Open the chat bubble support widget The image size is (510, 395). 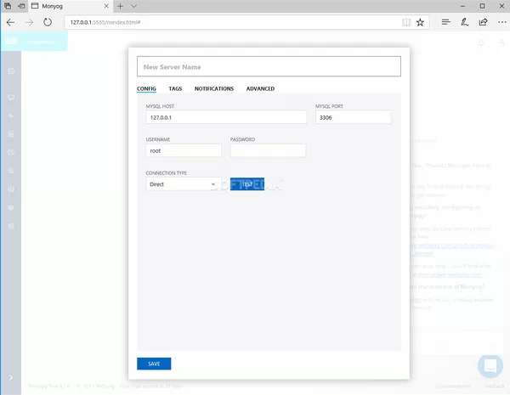[490, 366]
